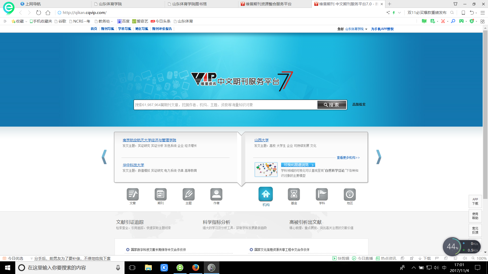
Task: Open a new browser tab
Action: [389, 4]
